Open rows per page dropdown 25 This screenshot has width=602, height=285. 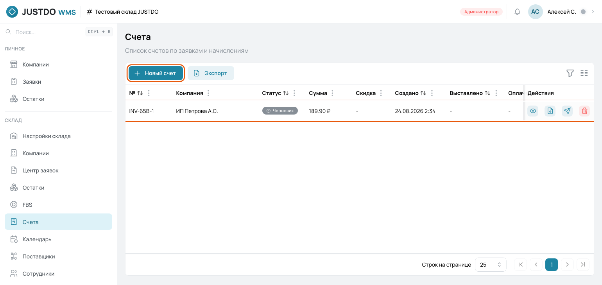click(x=491, y=265)
